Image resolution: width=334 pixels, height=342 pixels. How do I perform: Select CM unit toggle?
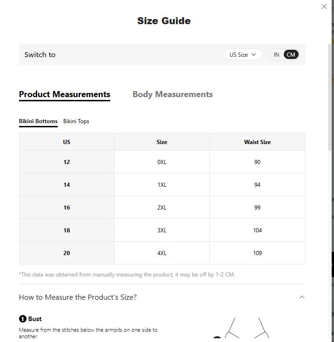point(291,55)
